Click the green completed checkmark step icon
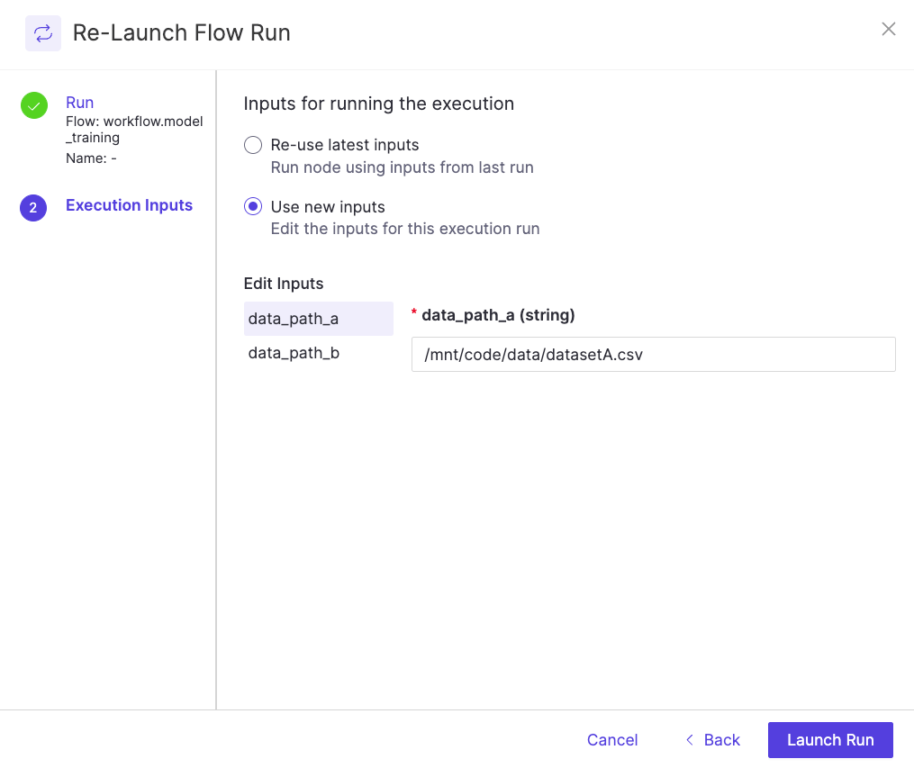 34,105
